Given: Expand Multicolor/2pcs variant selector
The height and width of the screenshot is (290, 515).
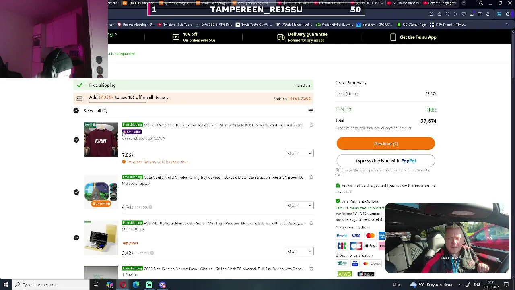Looking at the screenshot, I should coord(136,184).
